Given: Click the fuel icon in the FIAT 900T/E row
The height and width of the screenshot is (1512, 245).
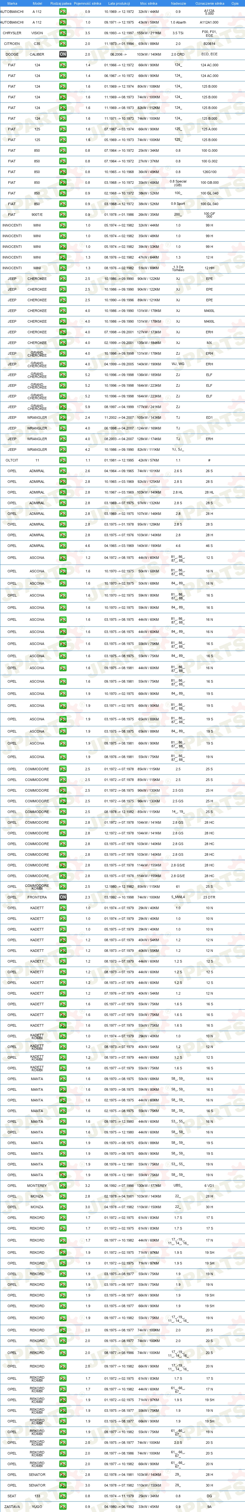Looking at the screenshot, I should [63, 214].
